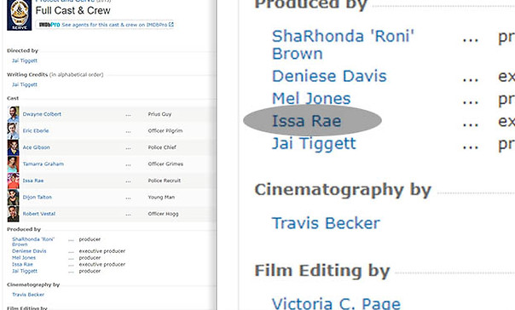Open Deniese Davis in the enlarged view
The height and width of the screenshot is (310, 515).
tap(329, 76)
